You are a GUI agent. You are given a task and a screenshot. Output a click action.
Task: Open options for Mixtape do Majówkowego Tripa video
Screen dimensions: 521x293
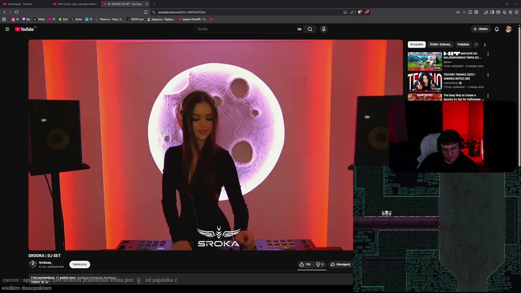(488, 54)
